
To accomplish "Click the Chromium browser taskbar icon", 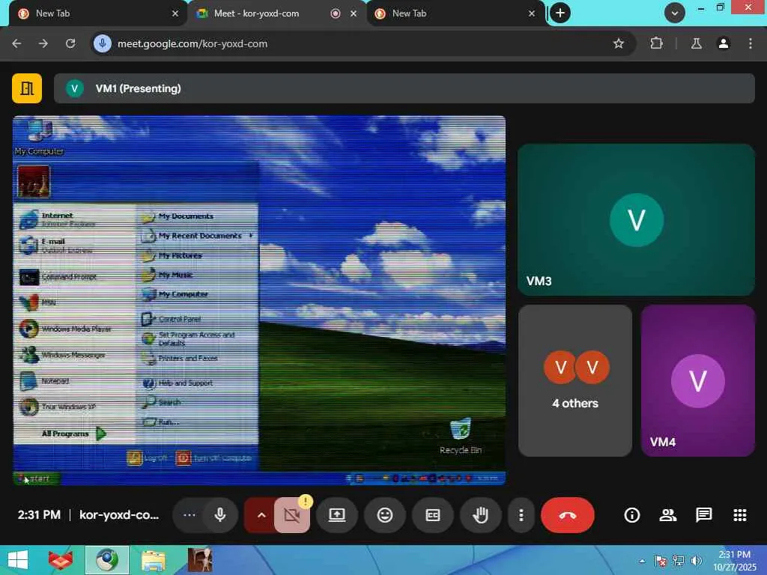I will 107,560.
